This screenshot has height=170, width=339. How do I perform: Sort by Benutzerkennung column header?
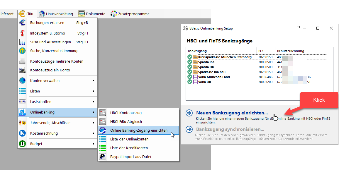(301, 51)
